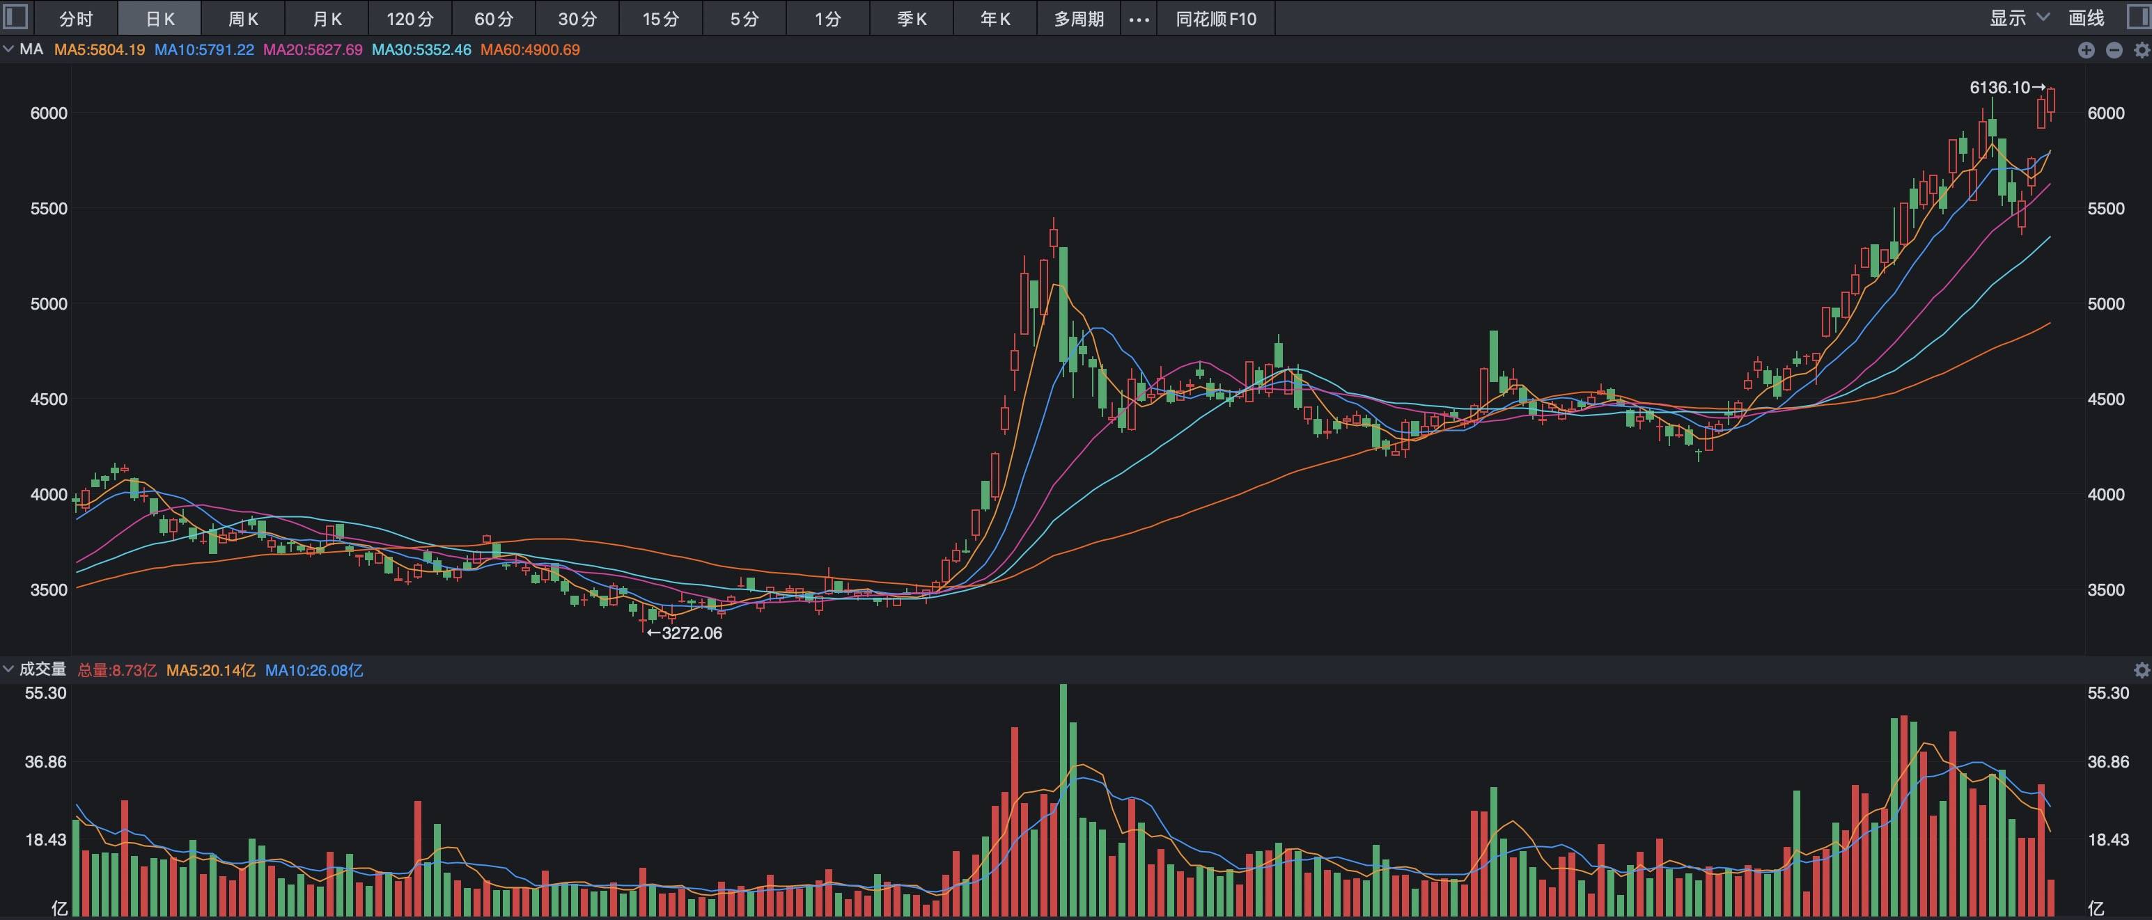Screen dimensions: 2152x920
Task: Click volume MA5:20.14亿 label
Action: 210,669
